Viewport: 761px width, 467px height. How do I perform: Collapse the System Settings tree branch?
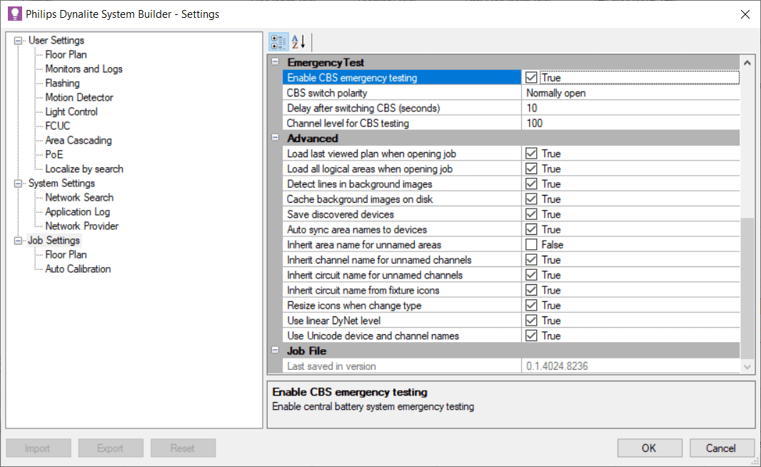[18, 183]
